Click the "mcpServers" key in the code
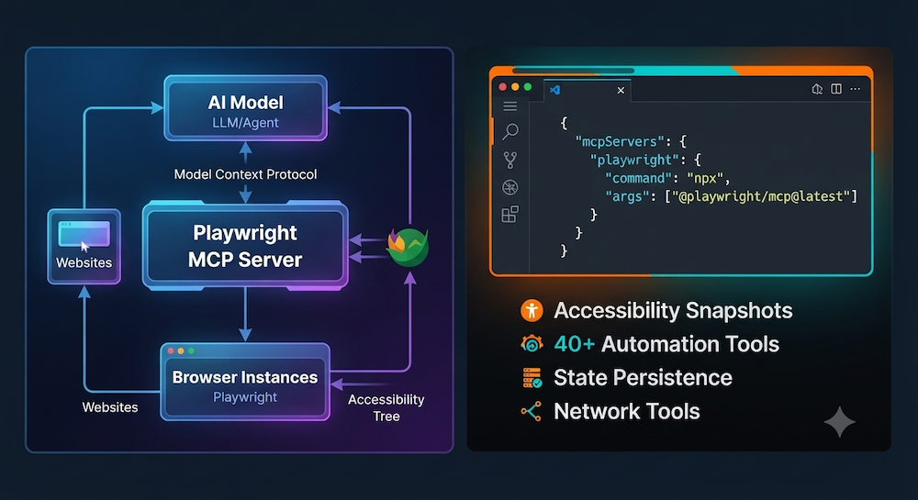 620,141
